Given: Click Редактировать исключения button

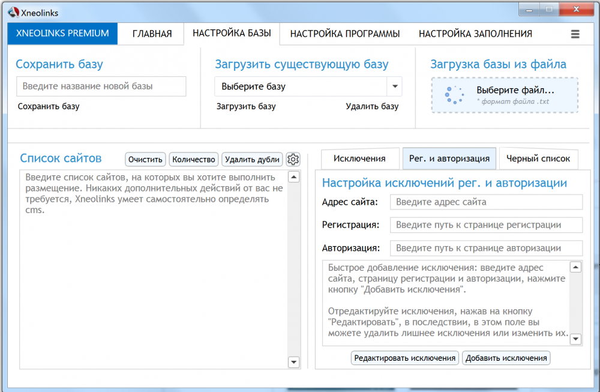Looking at the screenshot, I should pyautogui.click(x=405, y=358).
